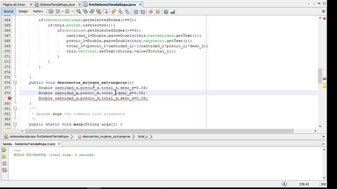Click the Shift Line Right icon

tap(142, 12)
